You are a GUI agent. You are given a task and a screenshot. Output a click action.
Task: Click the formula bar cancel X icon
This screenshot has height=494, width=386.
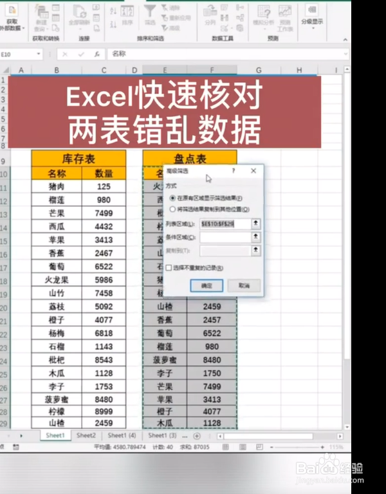coord(65,54)
